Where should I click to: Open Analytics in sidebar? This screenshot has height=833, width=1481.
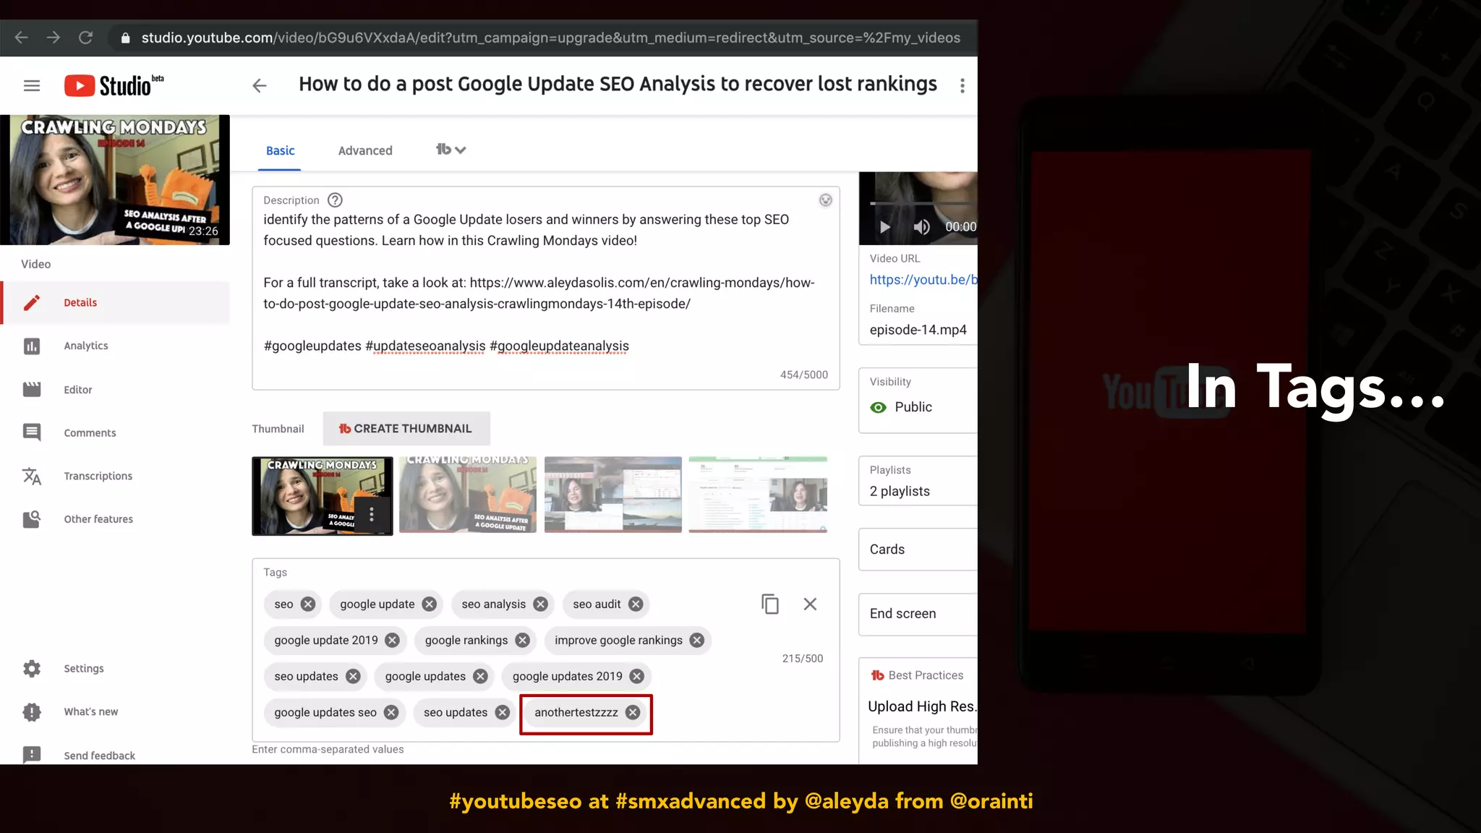[x=116, y=346]
